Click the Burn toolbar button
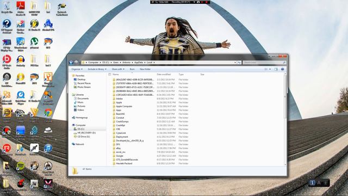The height and width of the screenshot is (196, 348). point(132,69)
